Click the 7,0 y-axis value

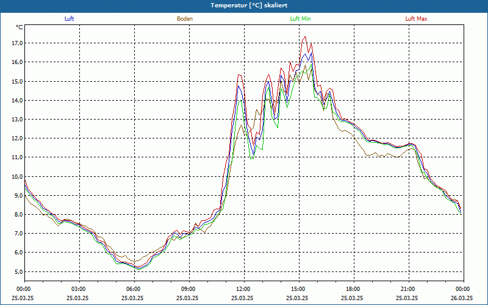click(x=18, y=234)
